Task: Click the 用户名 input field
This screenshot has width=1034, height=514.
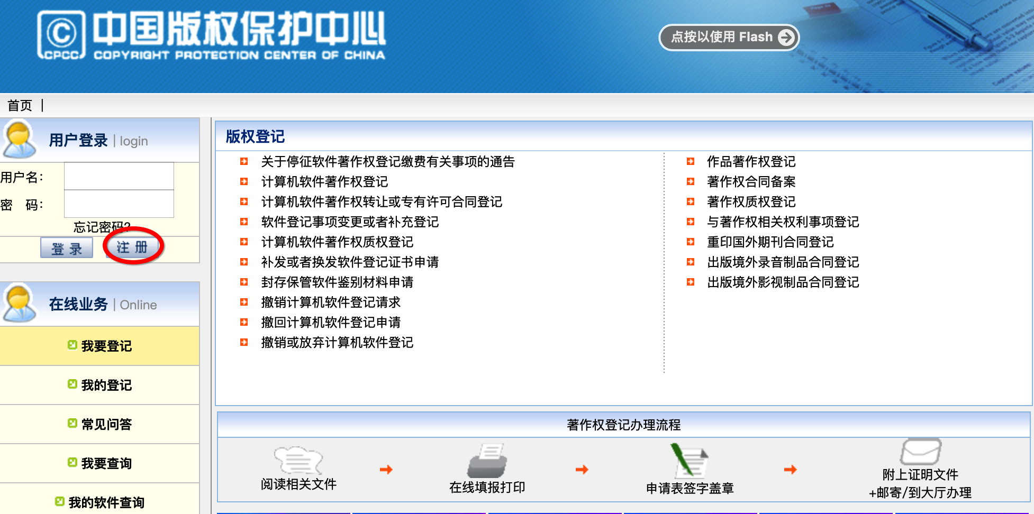Action: [119, 176]
